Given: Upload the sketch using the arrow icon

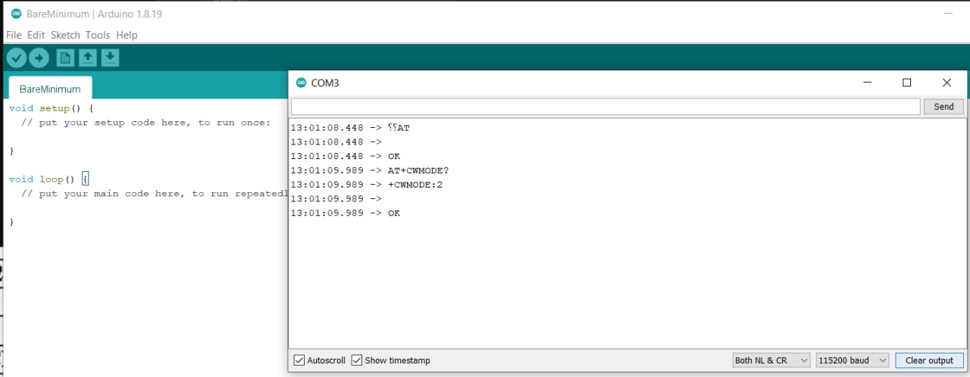Looking at the screenshot, I should click(39, 58).
